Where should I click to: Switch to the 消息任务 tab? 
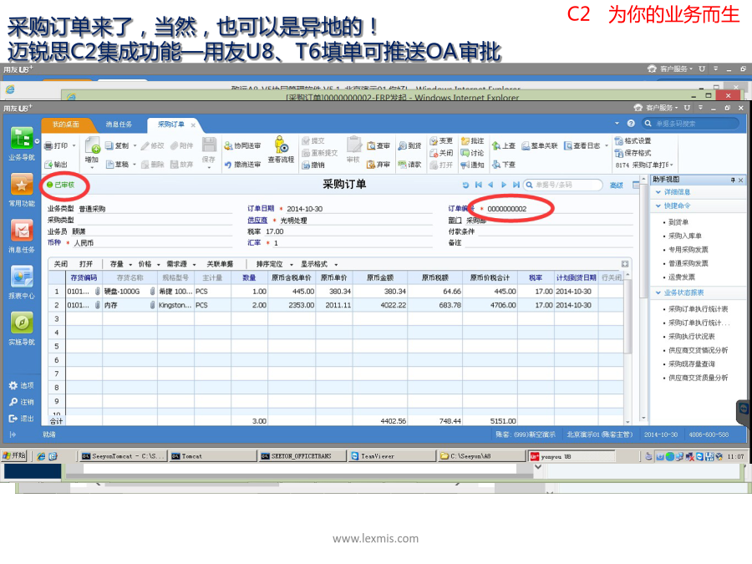tap(119, 124)
